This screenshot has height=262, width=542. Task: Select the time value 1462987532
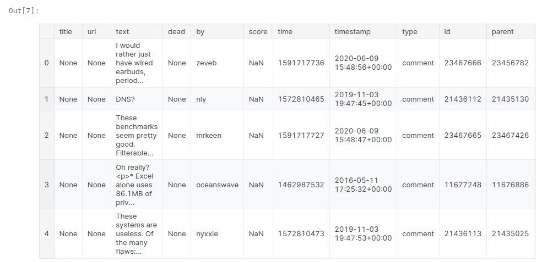click(301, 185)
